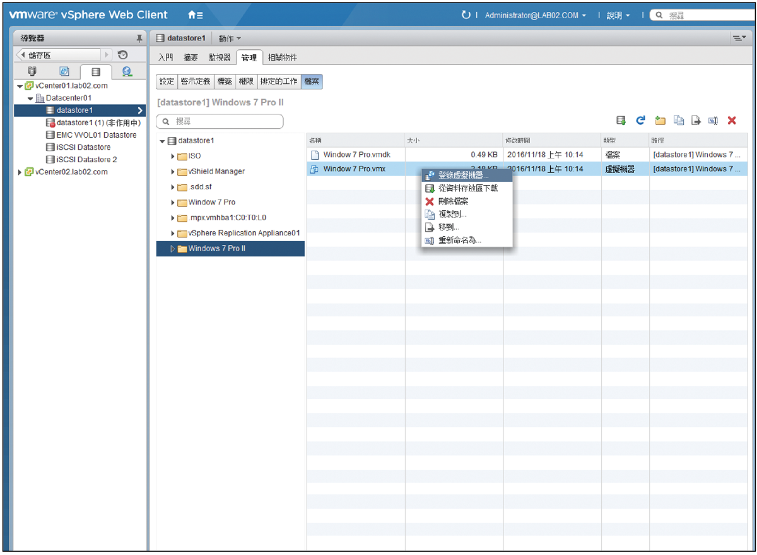Collapse Datacenter01 tree node

pyautogui.click(x=30, y=98)
